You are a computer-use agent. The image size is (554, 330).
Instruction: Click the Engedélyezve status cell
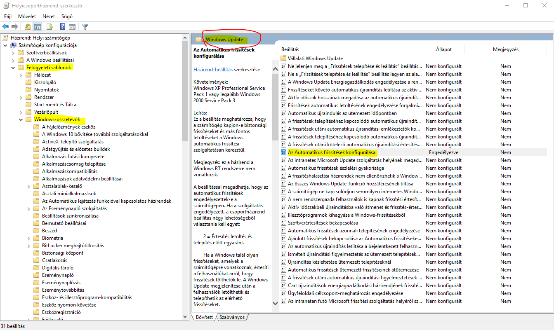coord(443,152)
